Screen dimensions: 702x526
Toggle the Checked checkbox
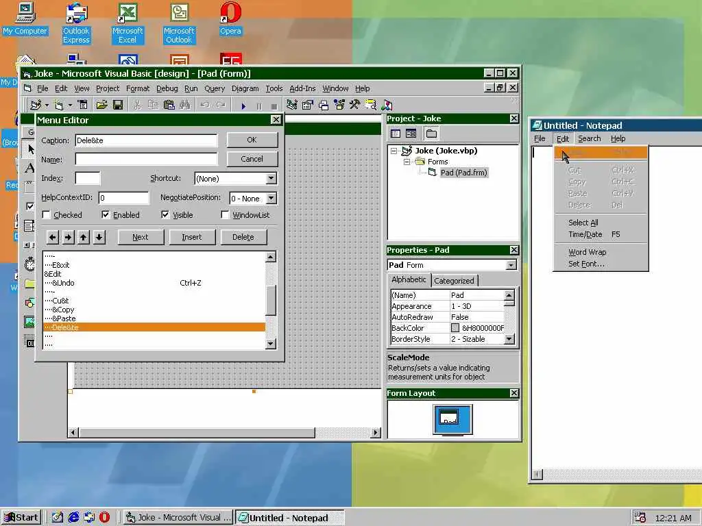click(x=46, y=214)
